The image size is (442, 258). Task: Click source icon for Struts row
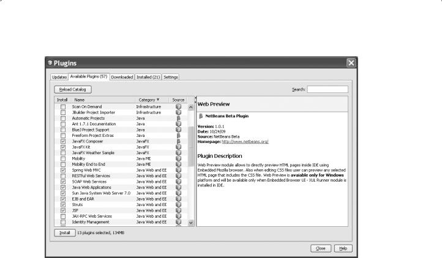tap(178, 205)
